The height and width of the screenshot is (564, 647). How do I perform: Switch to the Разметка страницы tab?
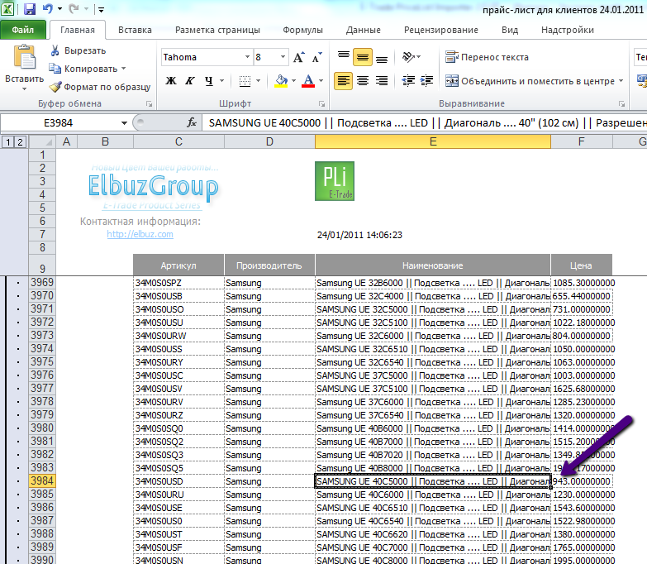click(217, 30)
